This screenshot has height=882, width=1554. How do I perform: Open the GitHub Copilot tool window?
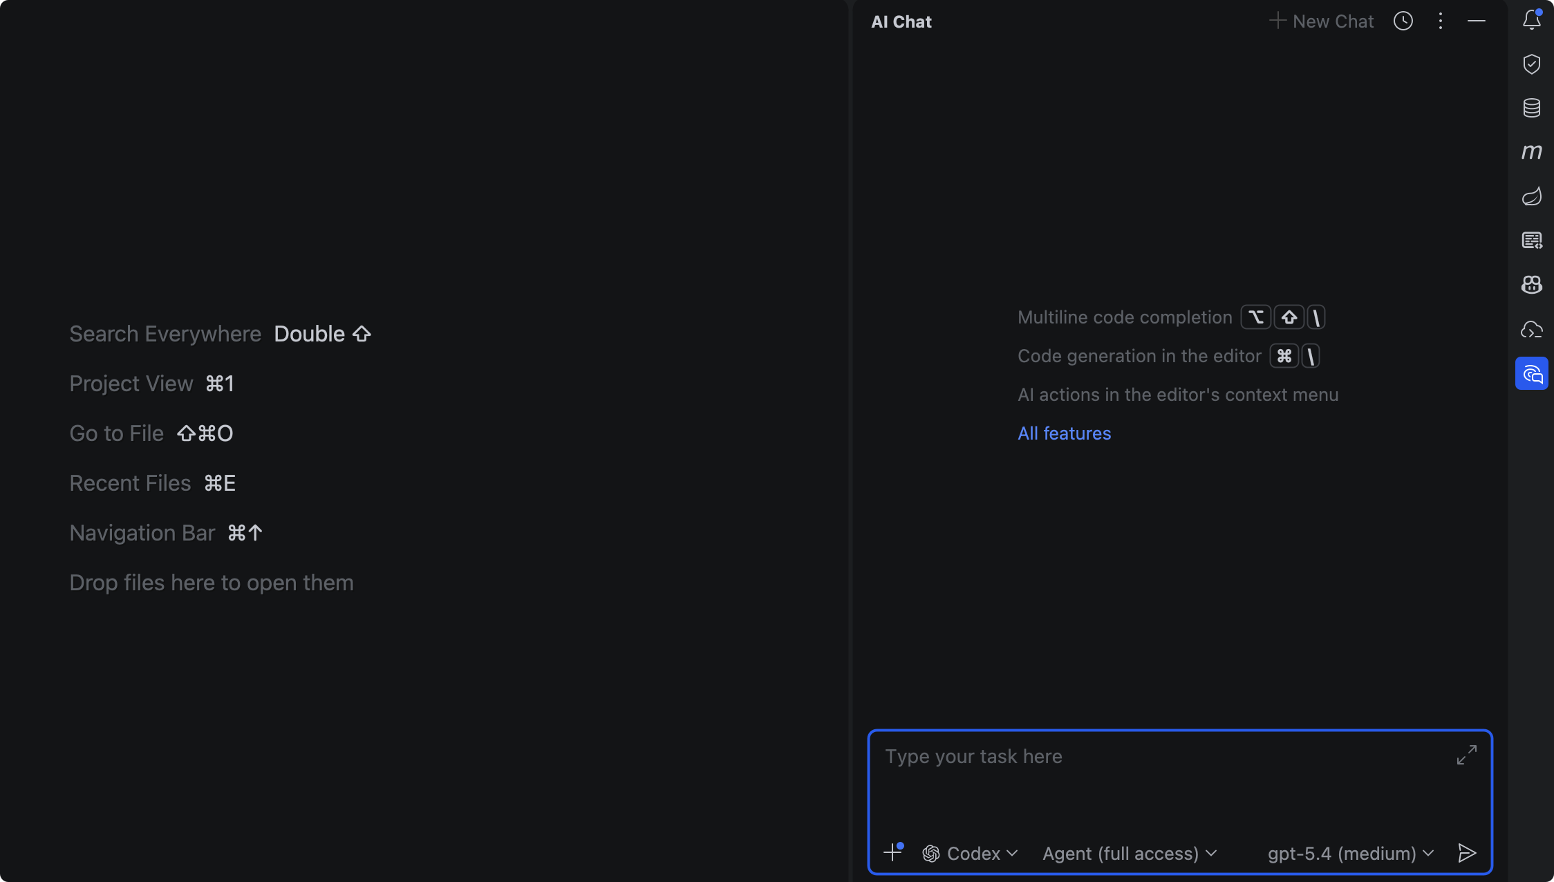tap(1531, 285)
